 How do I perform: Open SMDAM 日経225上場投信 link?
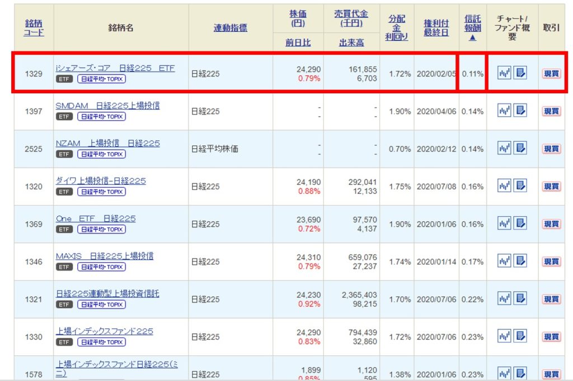coord(107,106)
